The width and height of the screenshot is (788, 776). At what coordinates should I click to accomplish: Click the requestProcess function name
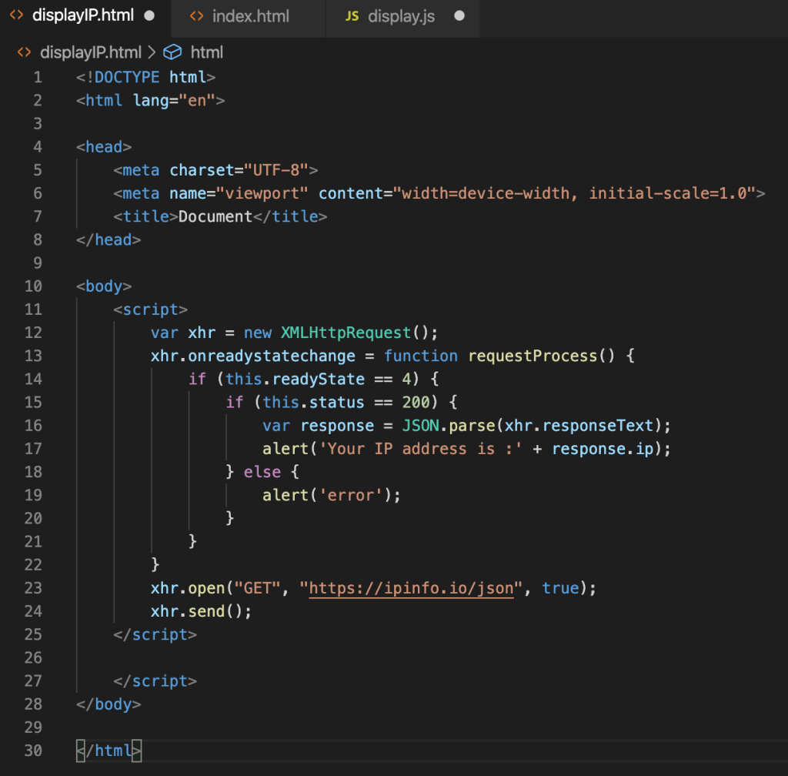pyautogui.click(x=532, y=356)
